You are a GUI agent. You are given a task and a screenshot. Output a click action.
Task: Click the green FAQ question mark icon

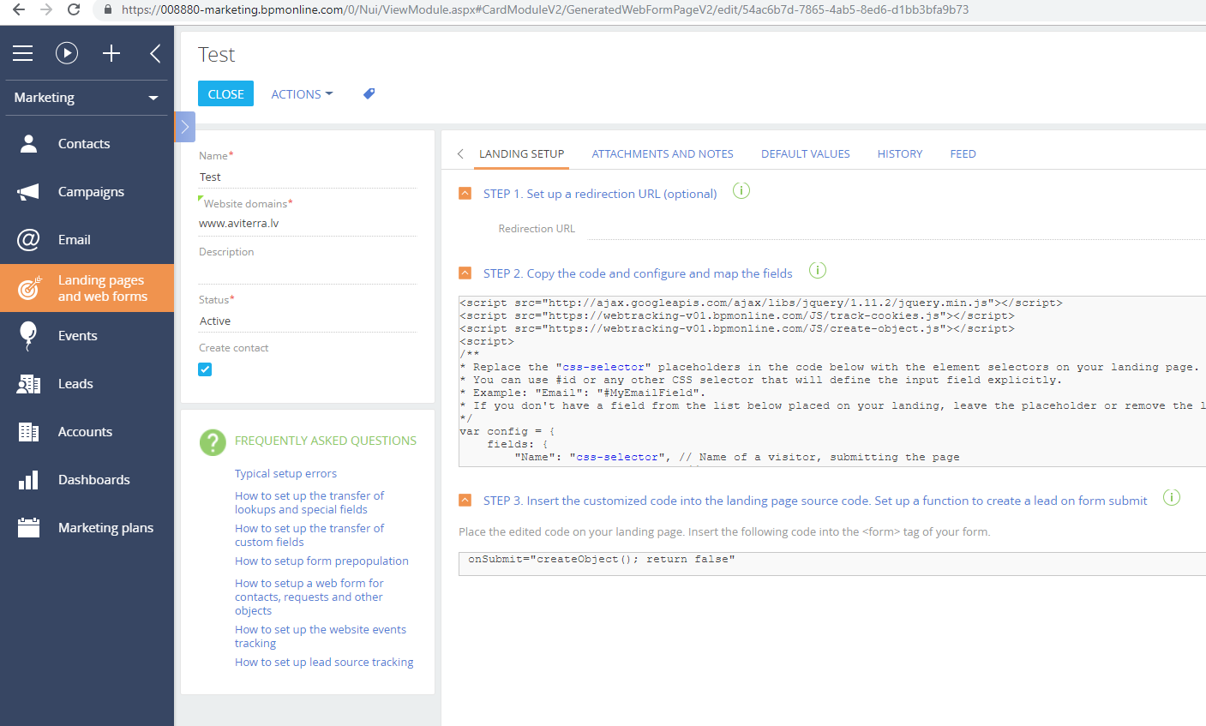click(x=213, y=442)
